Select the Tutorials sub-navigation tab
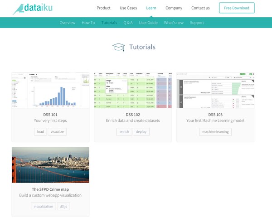The height and width of the screenshot is (222, 272). (x=109, y=23)
